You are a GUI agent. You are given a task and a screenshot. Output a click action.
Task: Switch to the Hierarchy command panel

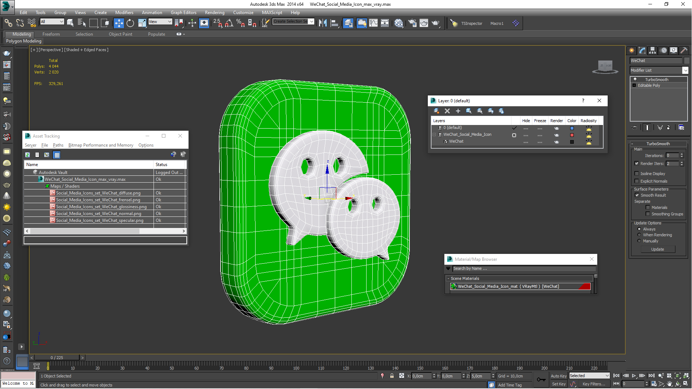click(653, 50)
